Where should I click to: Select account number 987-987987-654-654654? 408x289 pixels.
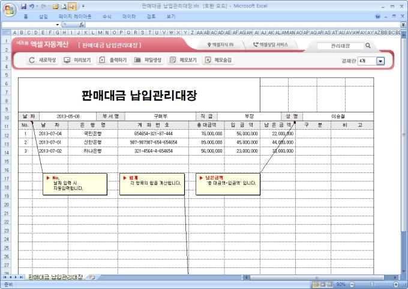click(153, 142)
